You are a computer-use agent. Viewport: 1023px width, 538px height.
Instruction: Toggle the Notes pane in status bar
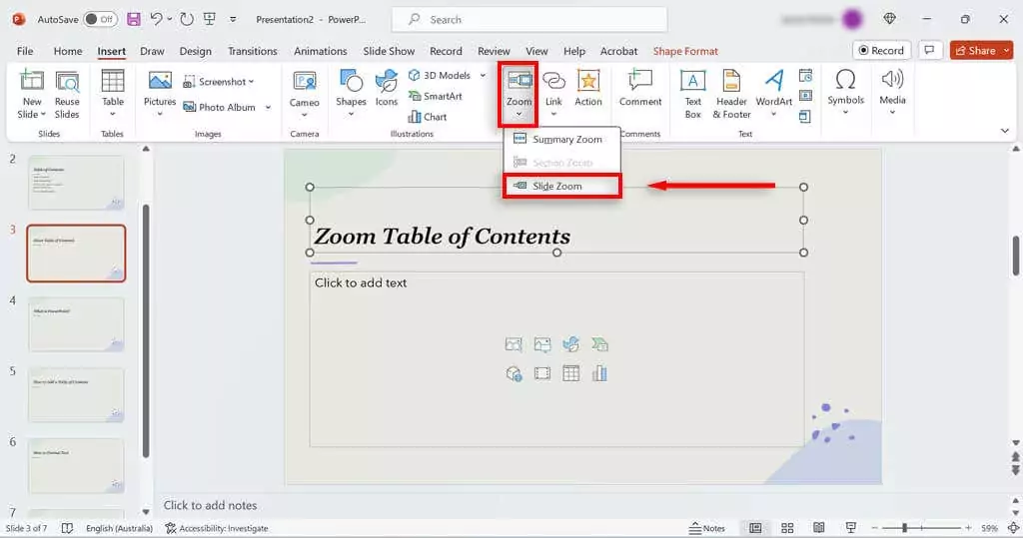pyautogui.click(x=707, y=528)
